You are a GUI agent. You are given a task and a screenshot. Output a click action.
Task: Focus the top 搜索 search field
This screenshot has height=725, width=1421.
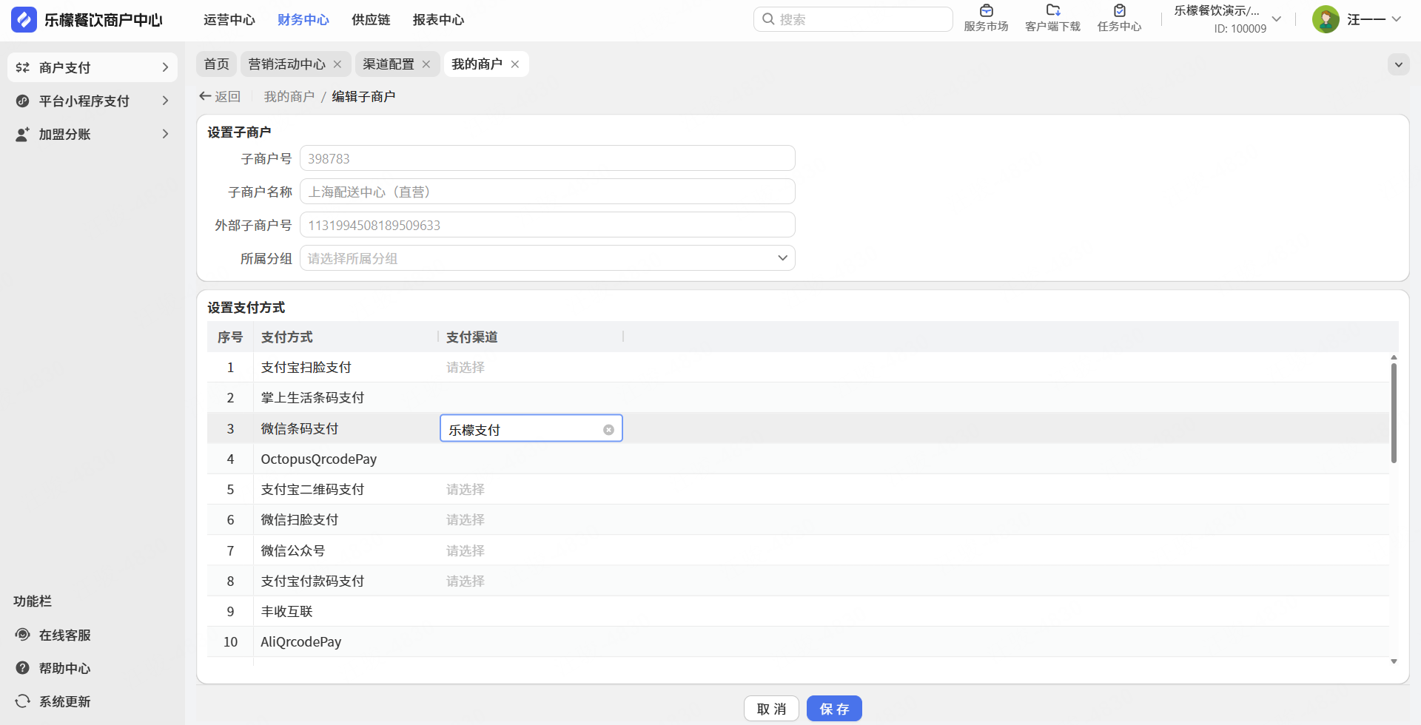[x=853, y=19]
